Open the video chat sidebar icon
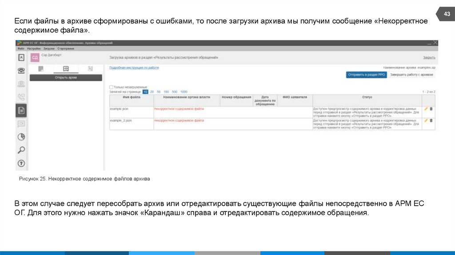 [21, 124]
